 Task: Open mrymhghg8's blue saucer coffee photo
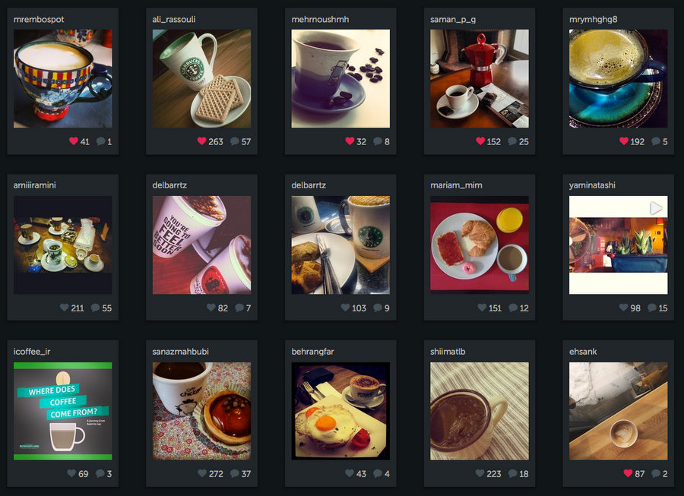[x=618, y=78]
